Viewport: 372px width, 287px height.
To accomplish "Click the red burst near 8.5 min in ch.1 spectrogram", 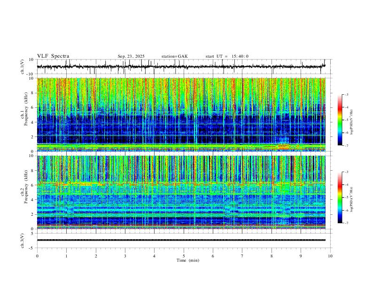I will tap(283, 147).
